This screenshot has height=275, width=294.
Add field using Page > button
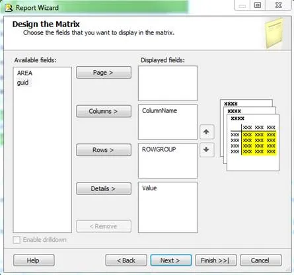104,73
